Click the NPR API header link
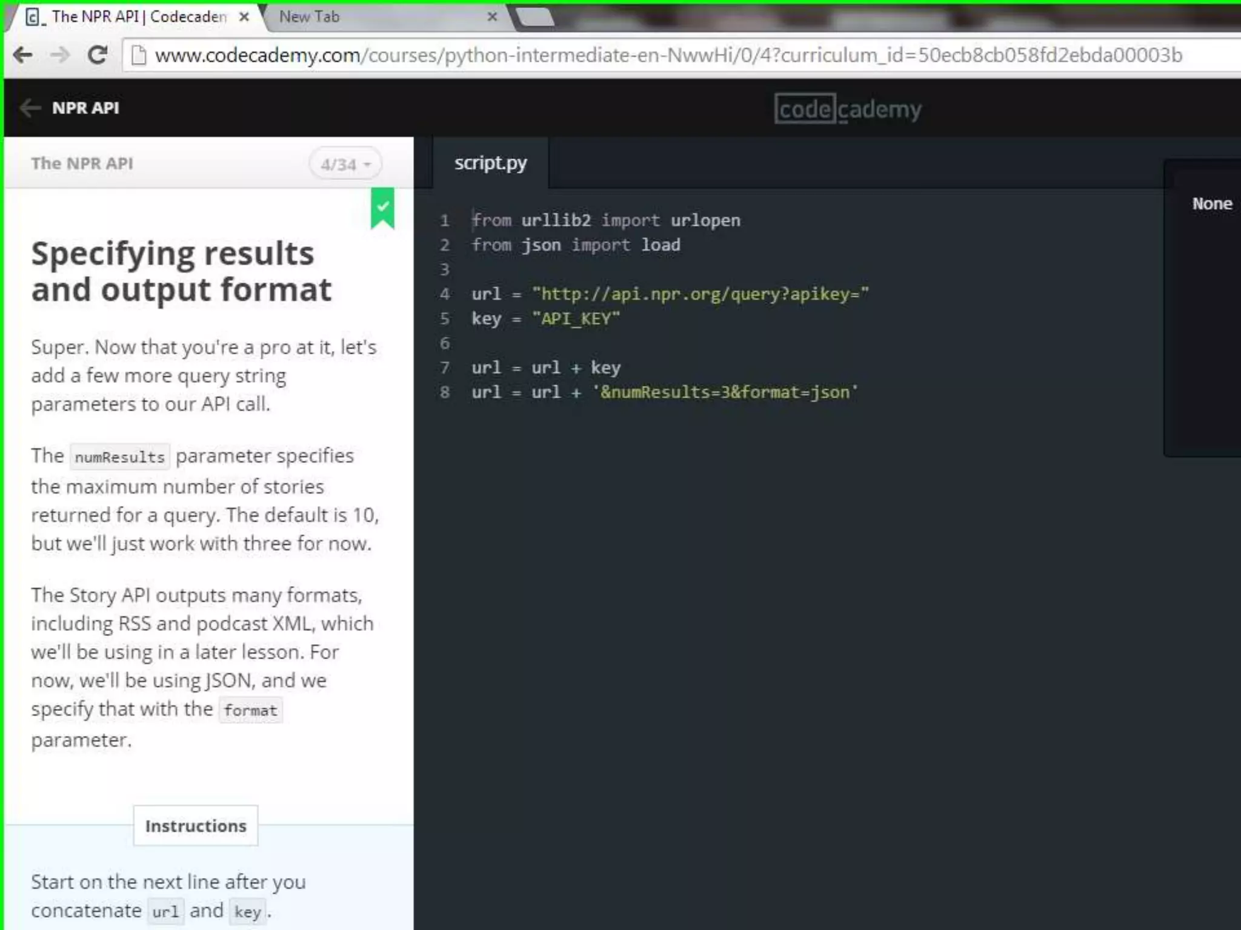 point(85,108)
